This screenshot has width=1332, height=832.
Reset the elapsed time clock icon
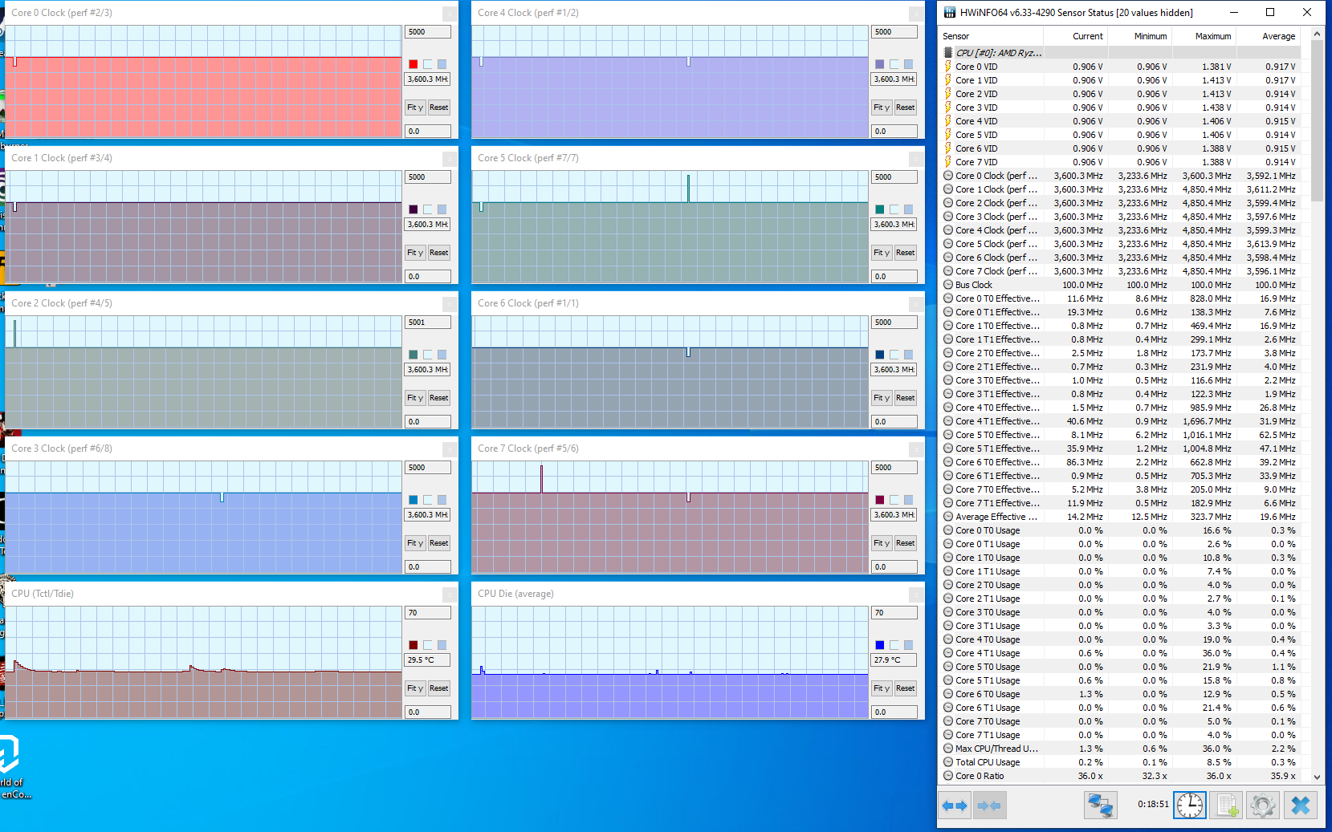click(x=1189, y=806)
